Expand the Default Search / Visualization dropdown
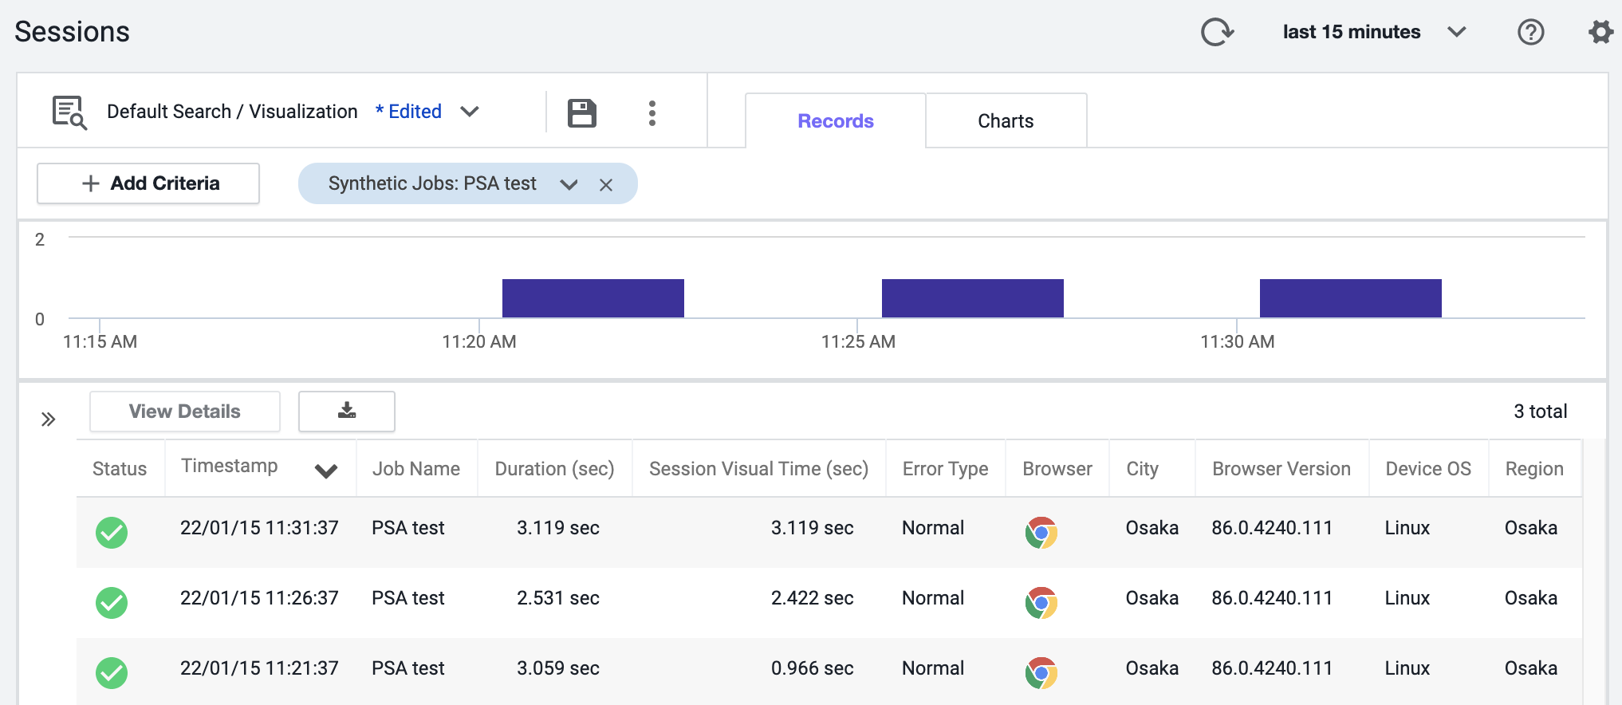 coord(470,112)
